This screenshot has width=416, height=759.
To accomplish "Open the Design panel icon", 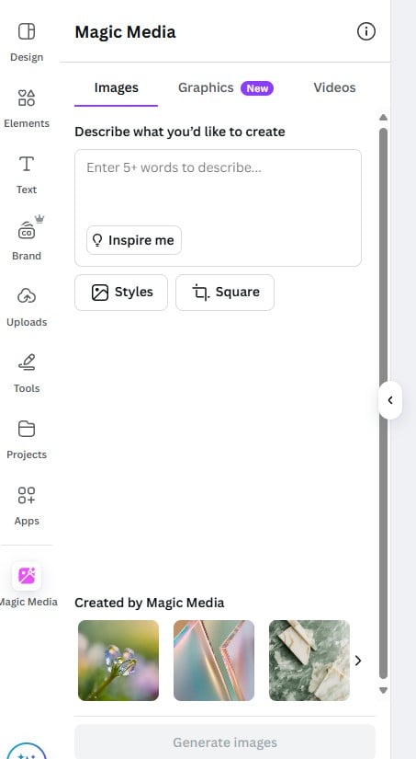I will click(27, 31).
